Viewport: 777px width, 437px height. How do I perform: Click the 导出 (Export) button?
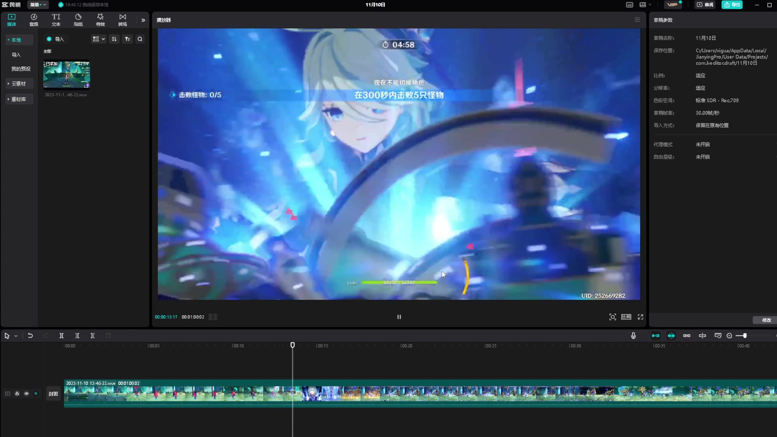[732, 5]
